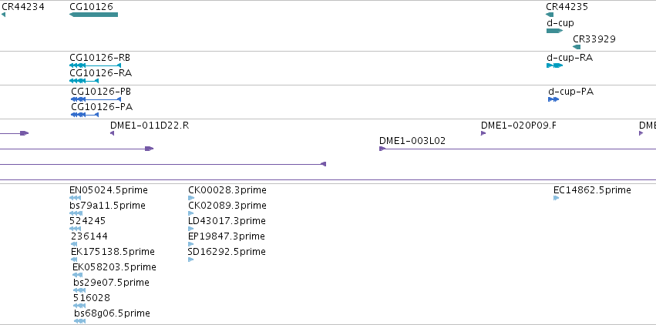Click the CK00028.3prime EST glyph
The width and height of the screenshot is (656, 325).
pyautogui.click(x=191, y=198)
